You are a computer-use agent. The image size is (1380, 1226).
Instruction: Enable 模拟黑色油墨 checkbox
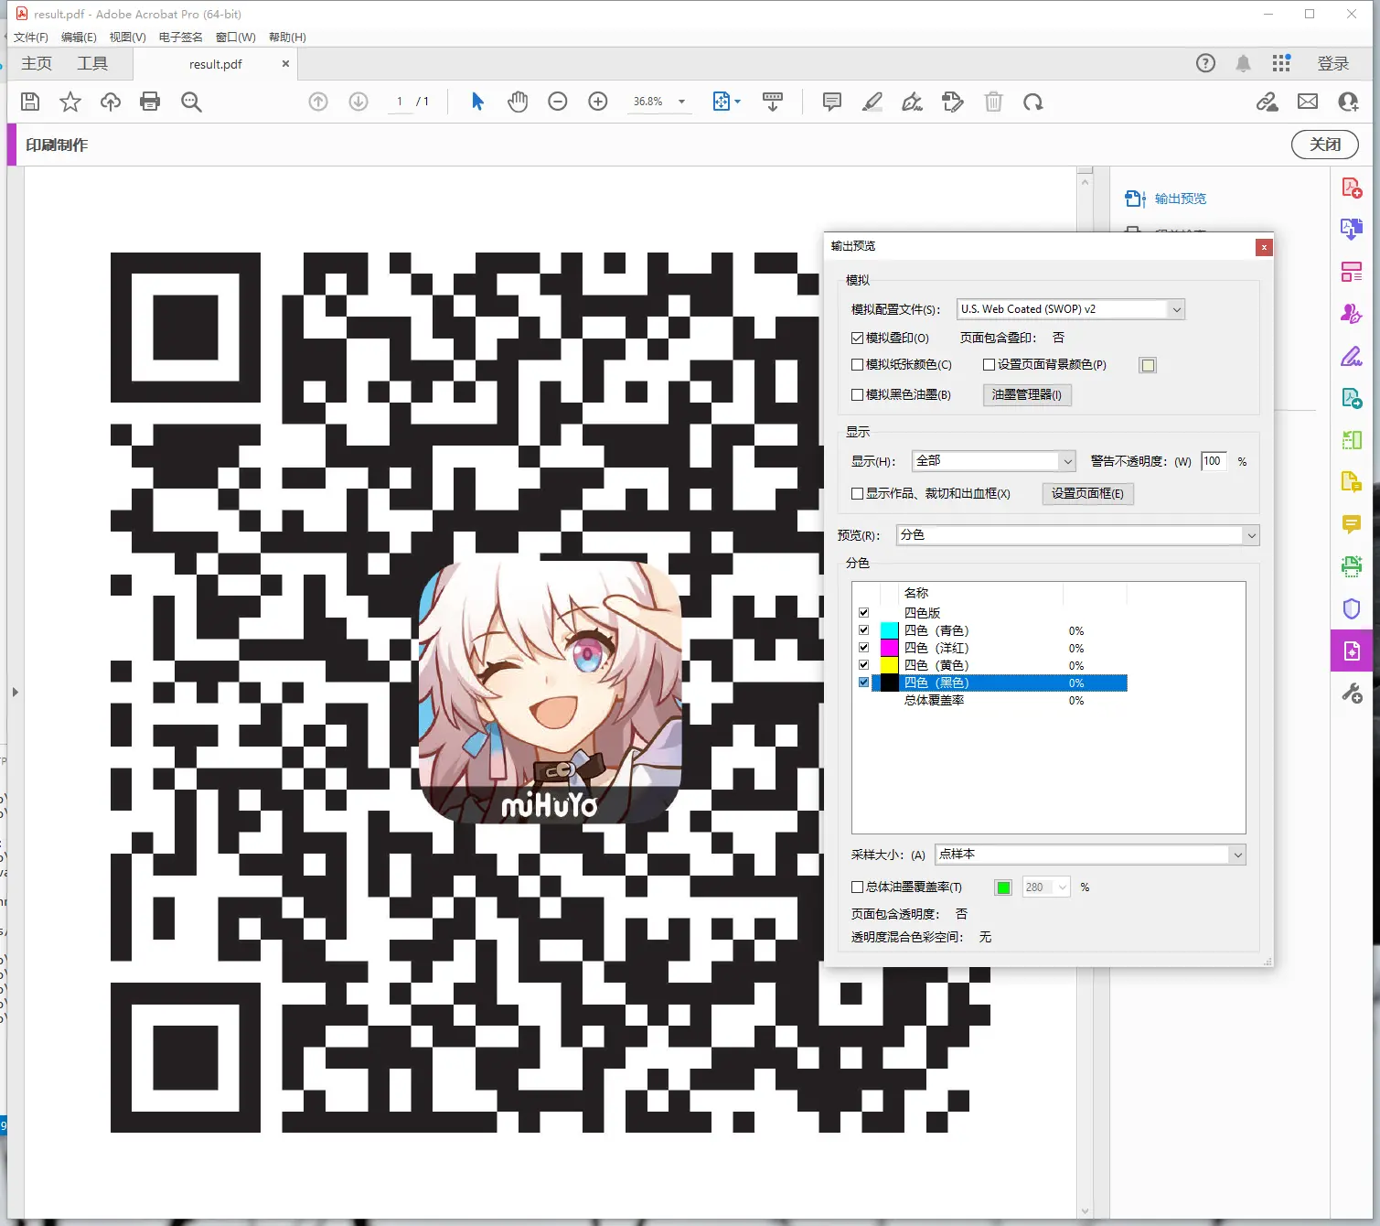click(x=858, y=394)
